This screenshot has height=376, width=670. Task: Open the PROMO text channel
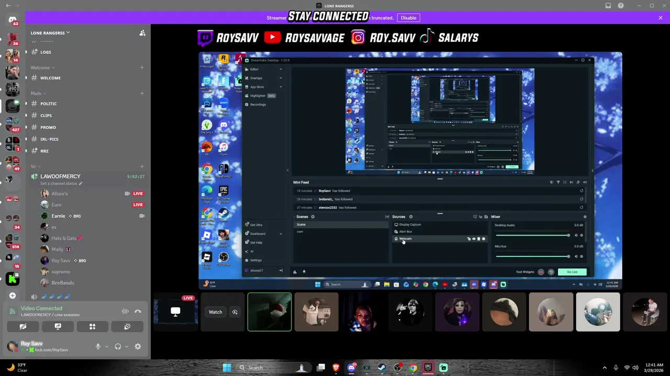coord(87,127)
